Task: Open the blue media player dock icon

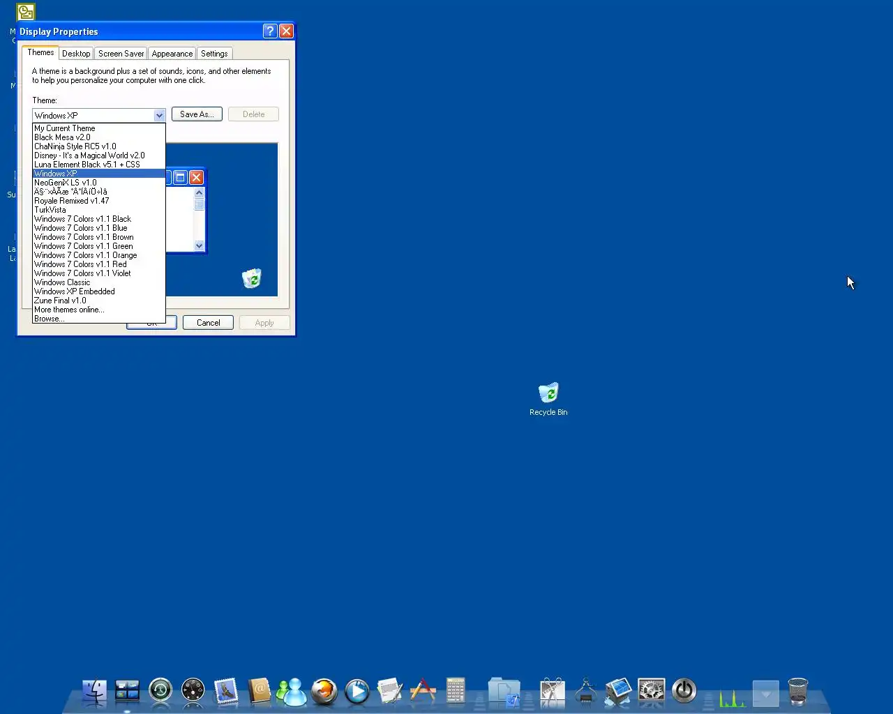Action: (357, 691)
